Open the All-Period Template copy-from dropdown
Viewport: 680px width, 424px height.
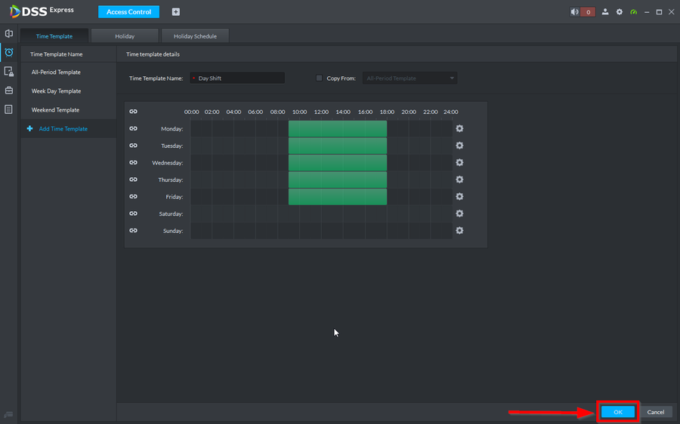pos(410,78)
